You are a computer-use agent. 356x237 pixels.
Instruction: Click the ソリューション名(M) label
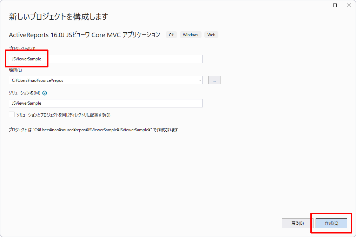click(25, 93)
